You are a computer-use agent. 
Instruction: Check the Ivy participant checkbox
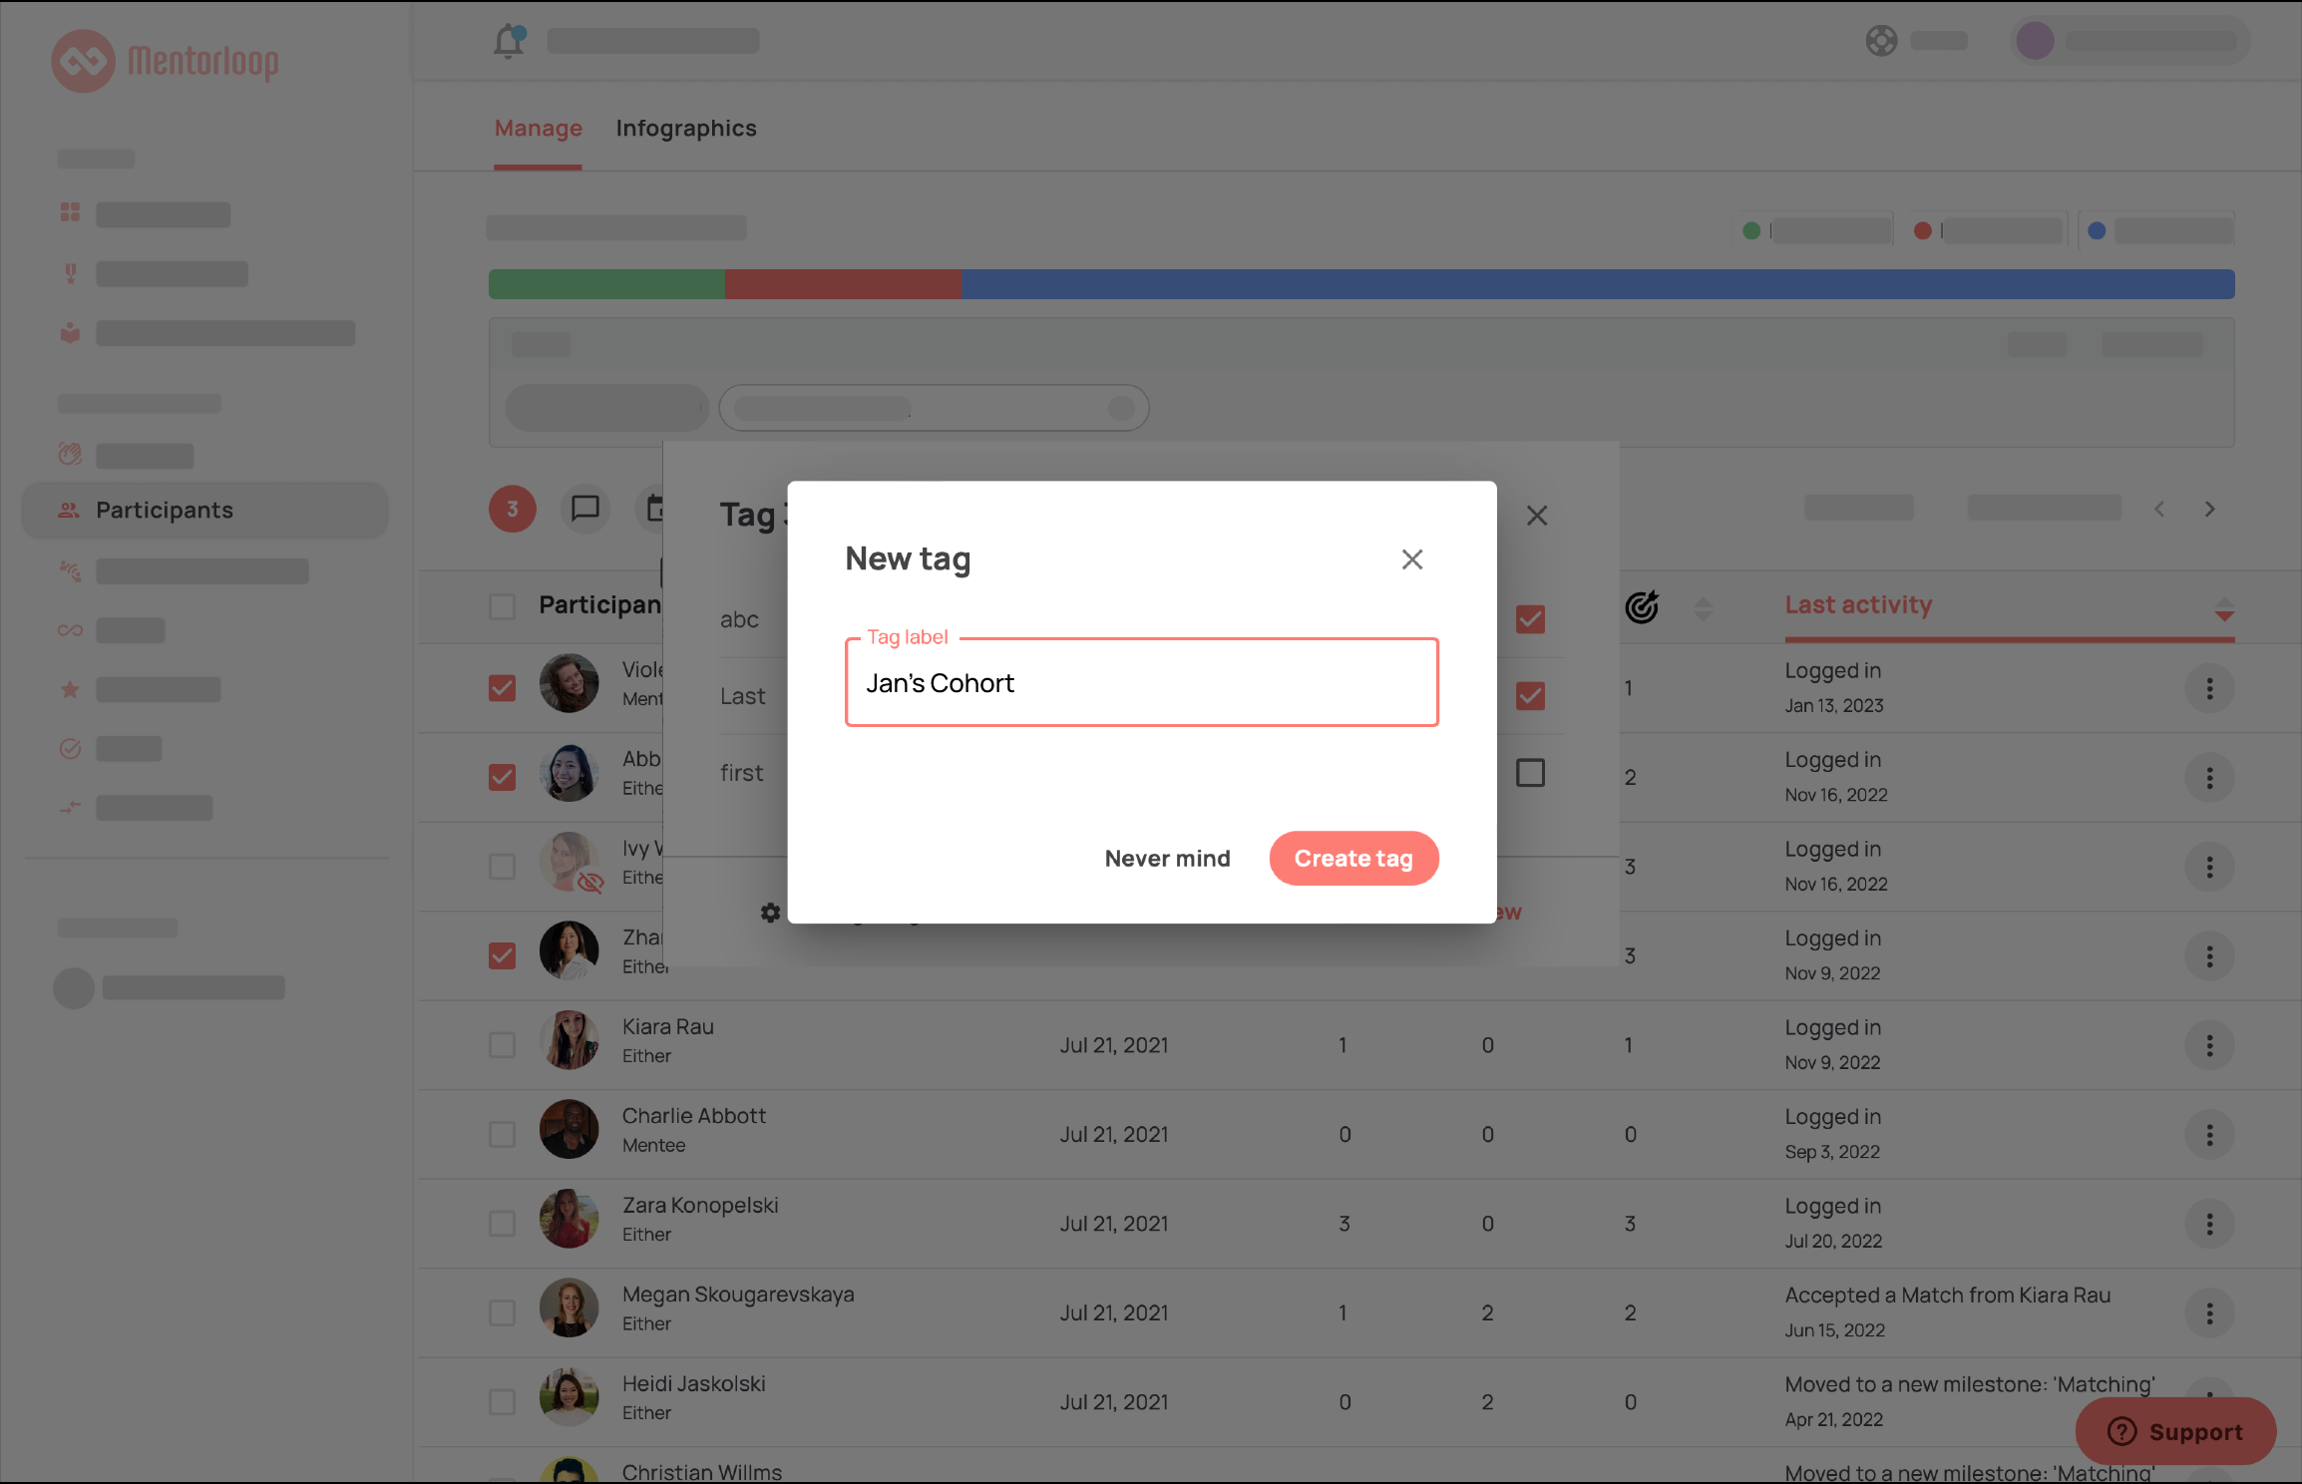(x=503, y=866)
